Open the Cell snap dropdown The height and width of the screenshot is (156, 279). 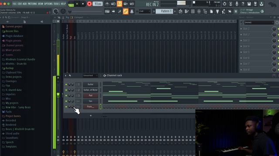pyautogui.click(x=144, y=11)
